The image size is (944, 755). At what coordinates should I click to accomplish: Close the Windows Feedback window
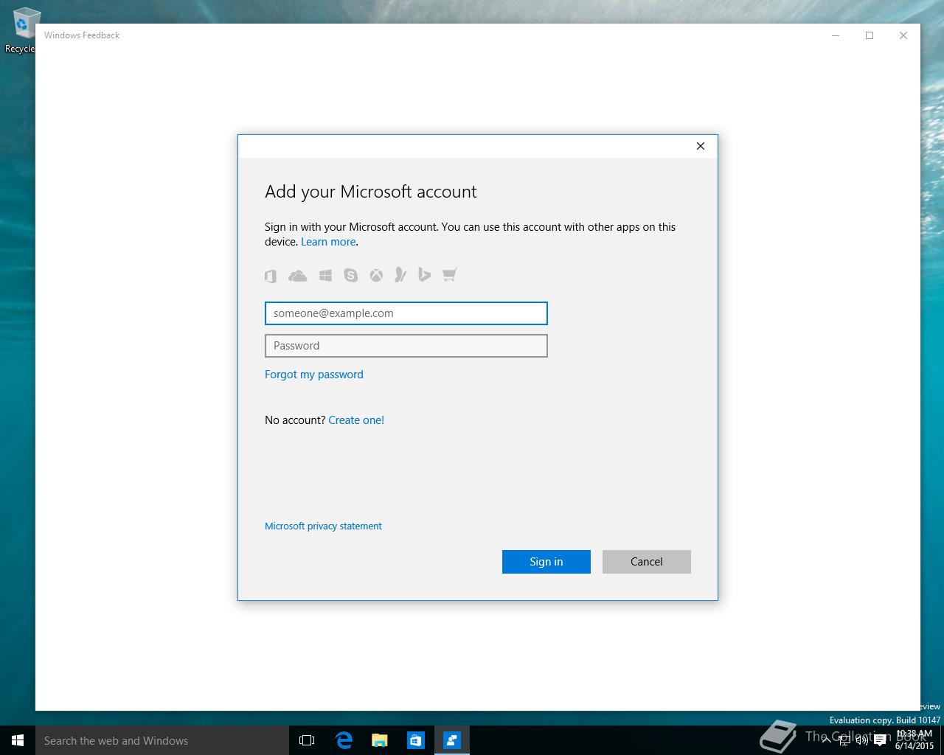tap(903, 35)
